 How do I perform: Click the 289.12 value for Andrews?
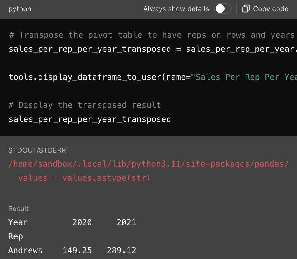tap(121, 251)
